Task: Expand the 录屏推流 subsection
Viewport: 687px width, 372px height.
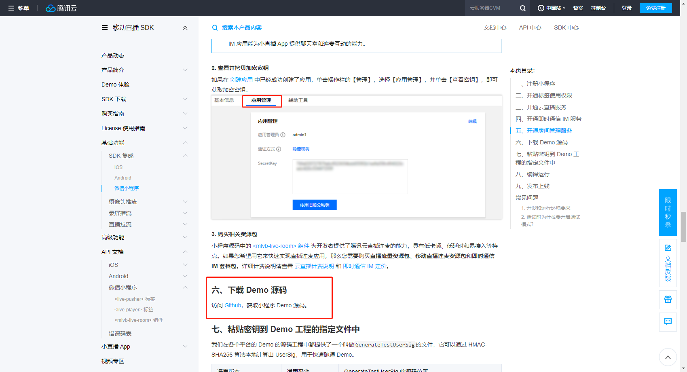Action: pos(185,213)
